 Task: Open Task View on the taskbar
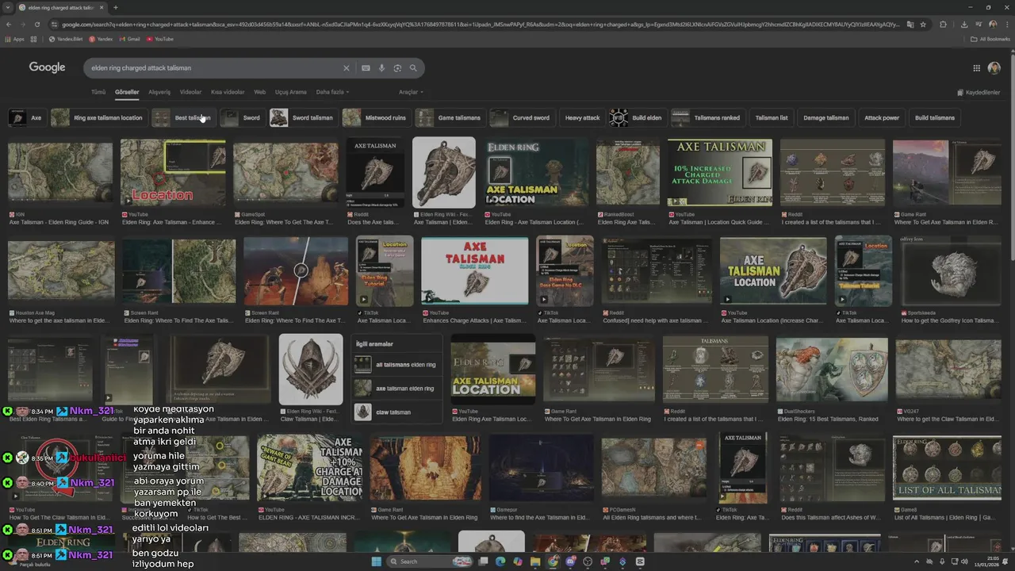[483, 561]
